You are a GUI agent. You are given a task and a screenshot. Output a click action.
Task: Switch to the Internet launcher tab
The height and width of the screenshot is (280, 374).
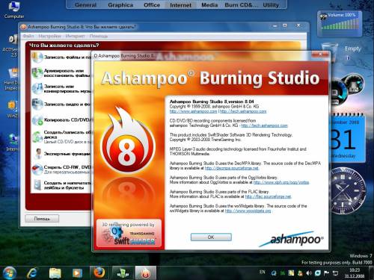(180, 5)
